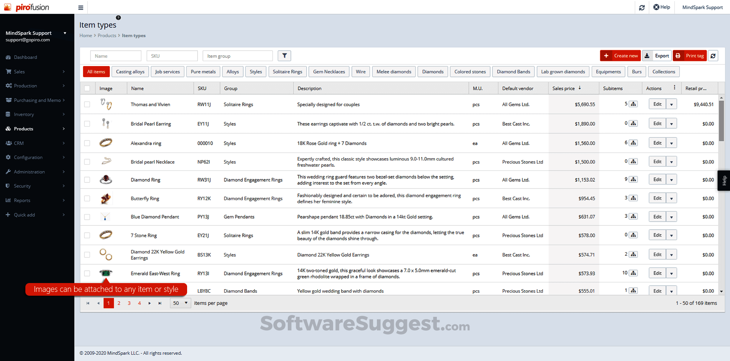Viewport: 730px width, 361px height.
Task: Open the Actions column three-dot menu
Action: 675,88
